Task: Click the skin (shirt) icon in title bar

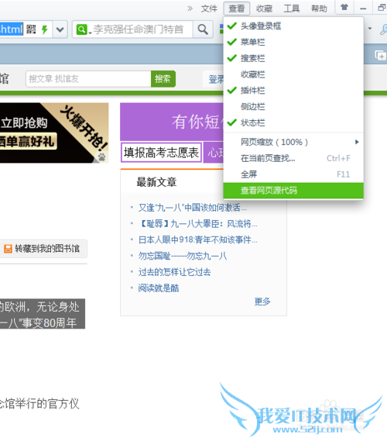Action: point(344,7)
